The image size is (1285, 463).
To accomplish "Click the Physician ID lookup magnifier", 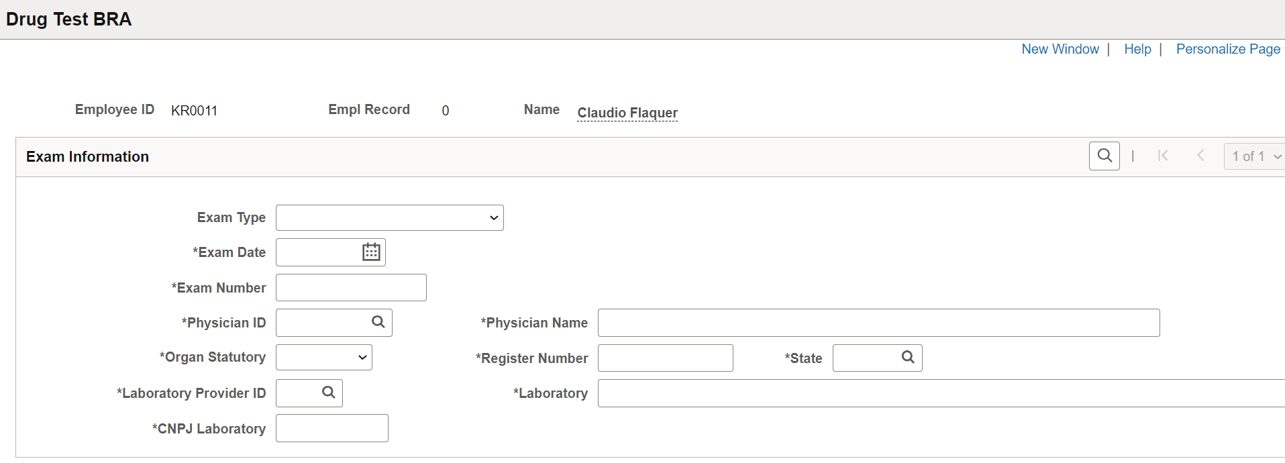I will point(378,322).
